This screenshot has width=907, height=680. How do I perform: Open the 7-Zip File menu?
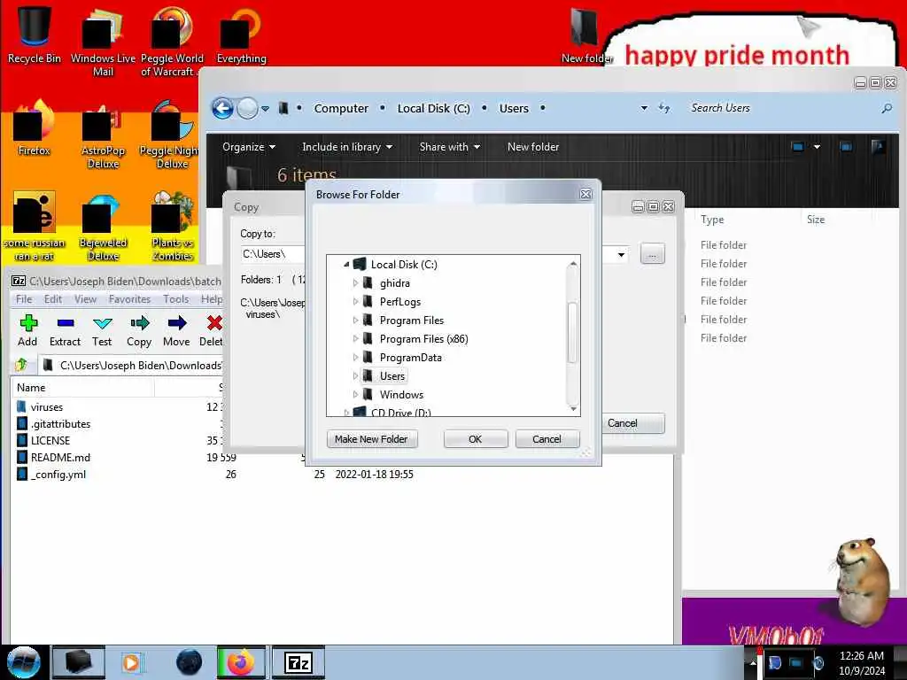click(x=24, y=299)
